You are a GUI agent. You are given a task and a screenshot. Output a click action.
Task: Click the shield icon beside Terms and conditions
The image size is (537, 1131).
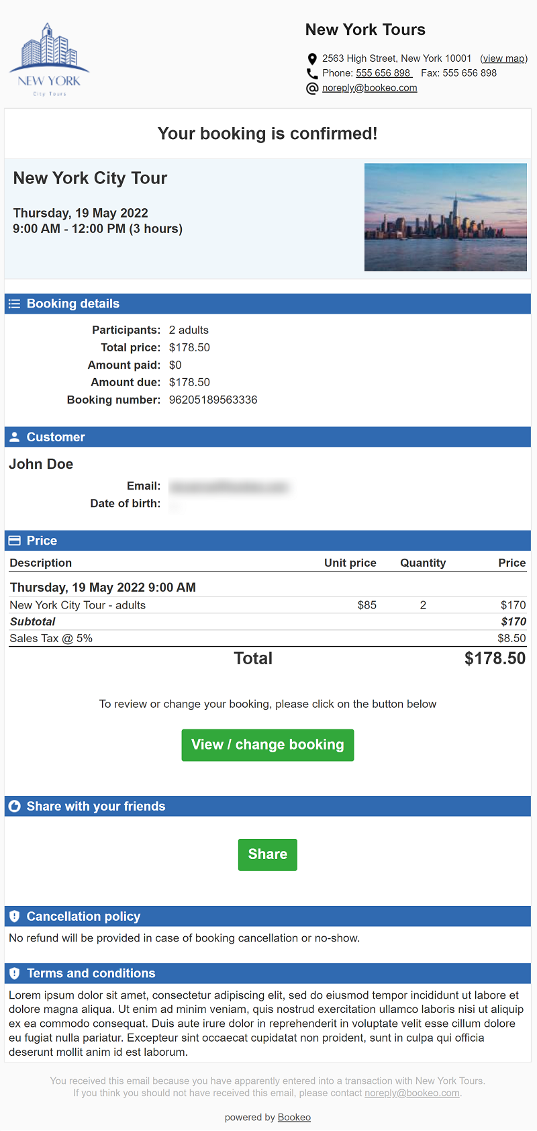point(14,973)
